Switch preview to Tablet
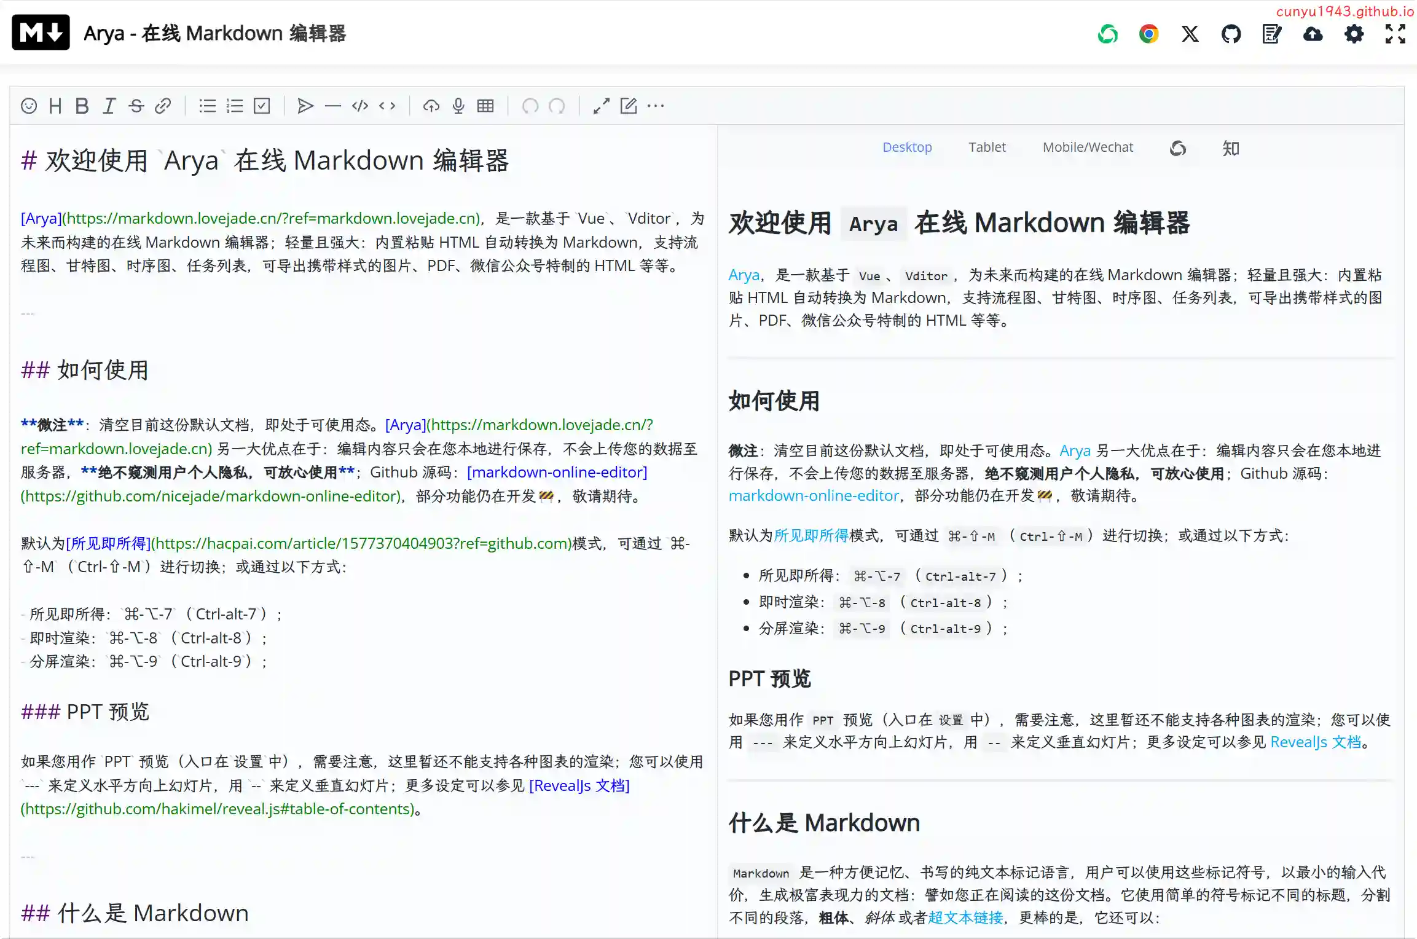Viewport: 1417px width, 939px height. pos(987,147)
